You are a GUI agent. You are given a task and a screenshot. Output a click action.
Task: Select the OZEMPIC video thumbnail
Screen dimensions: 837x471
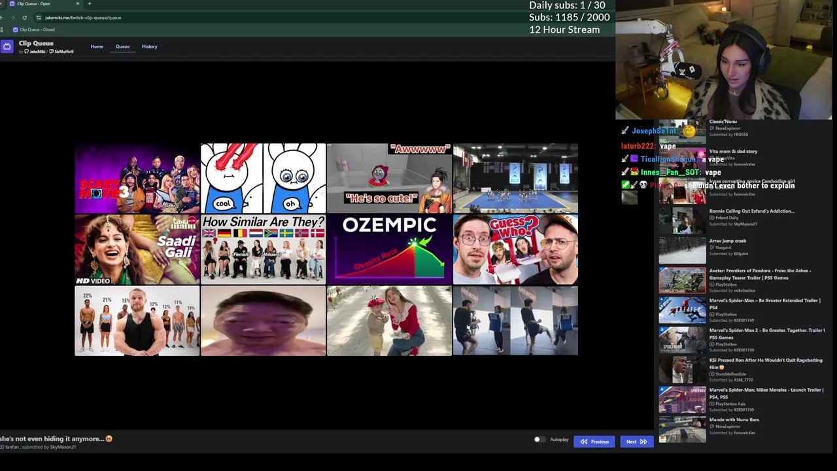389,249
